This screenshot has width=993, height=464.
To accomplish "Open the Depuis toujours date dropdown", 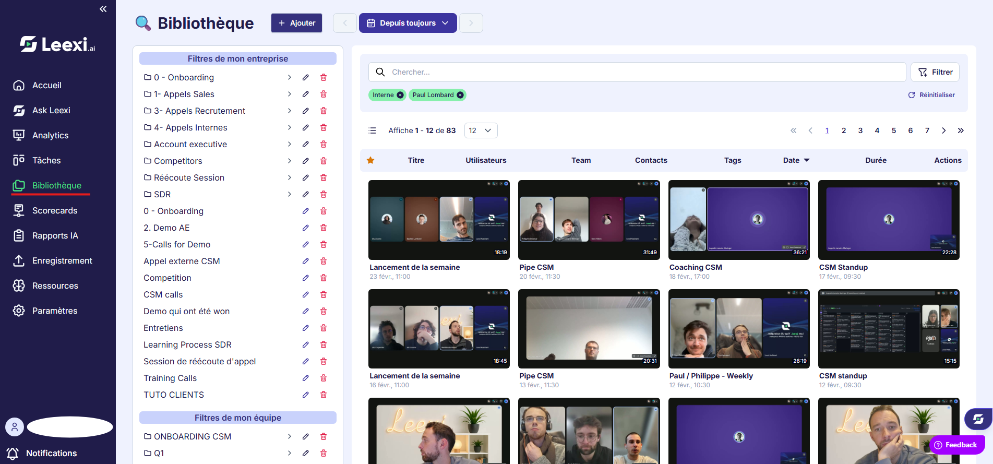I will tap(408, 23).
